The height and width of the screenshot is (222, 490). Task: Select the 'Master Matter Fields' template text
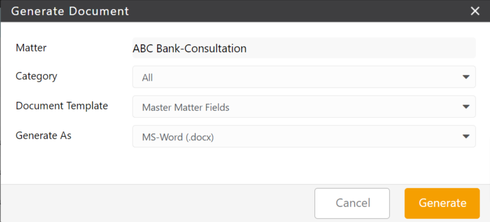[x=186, y=107]
